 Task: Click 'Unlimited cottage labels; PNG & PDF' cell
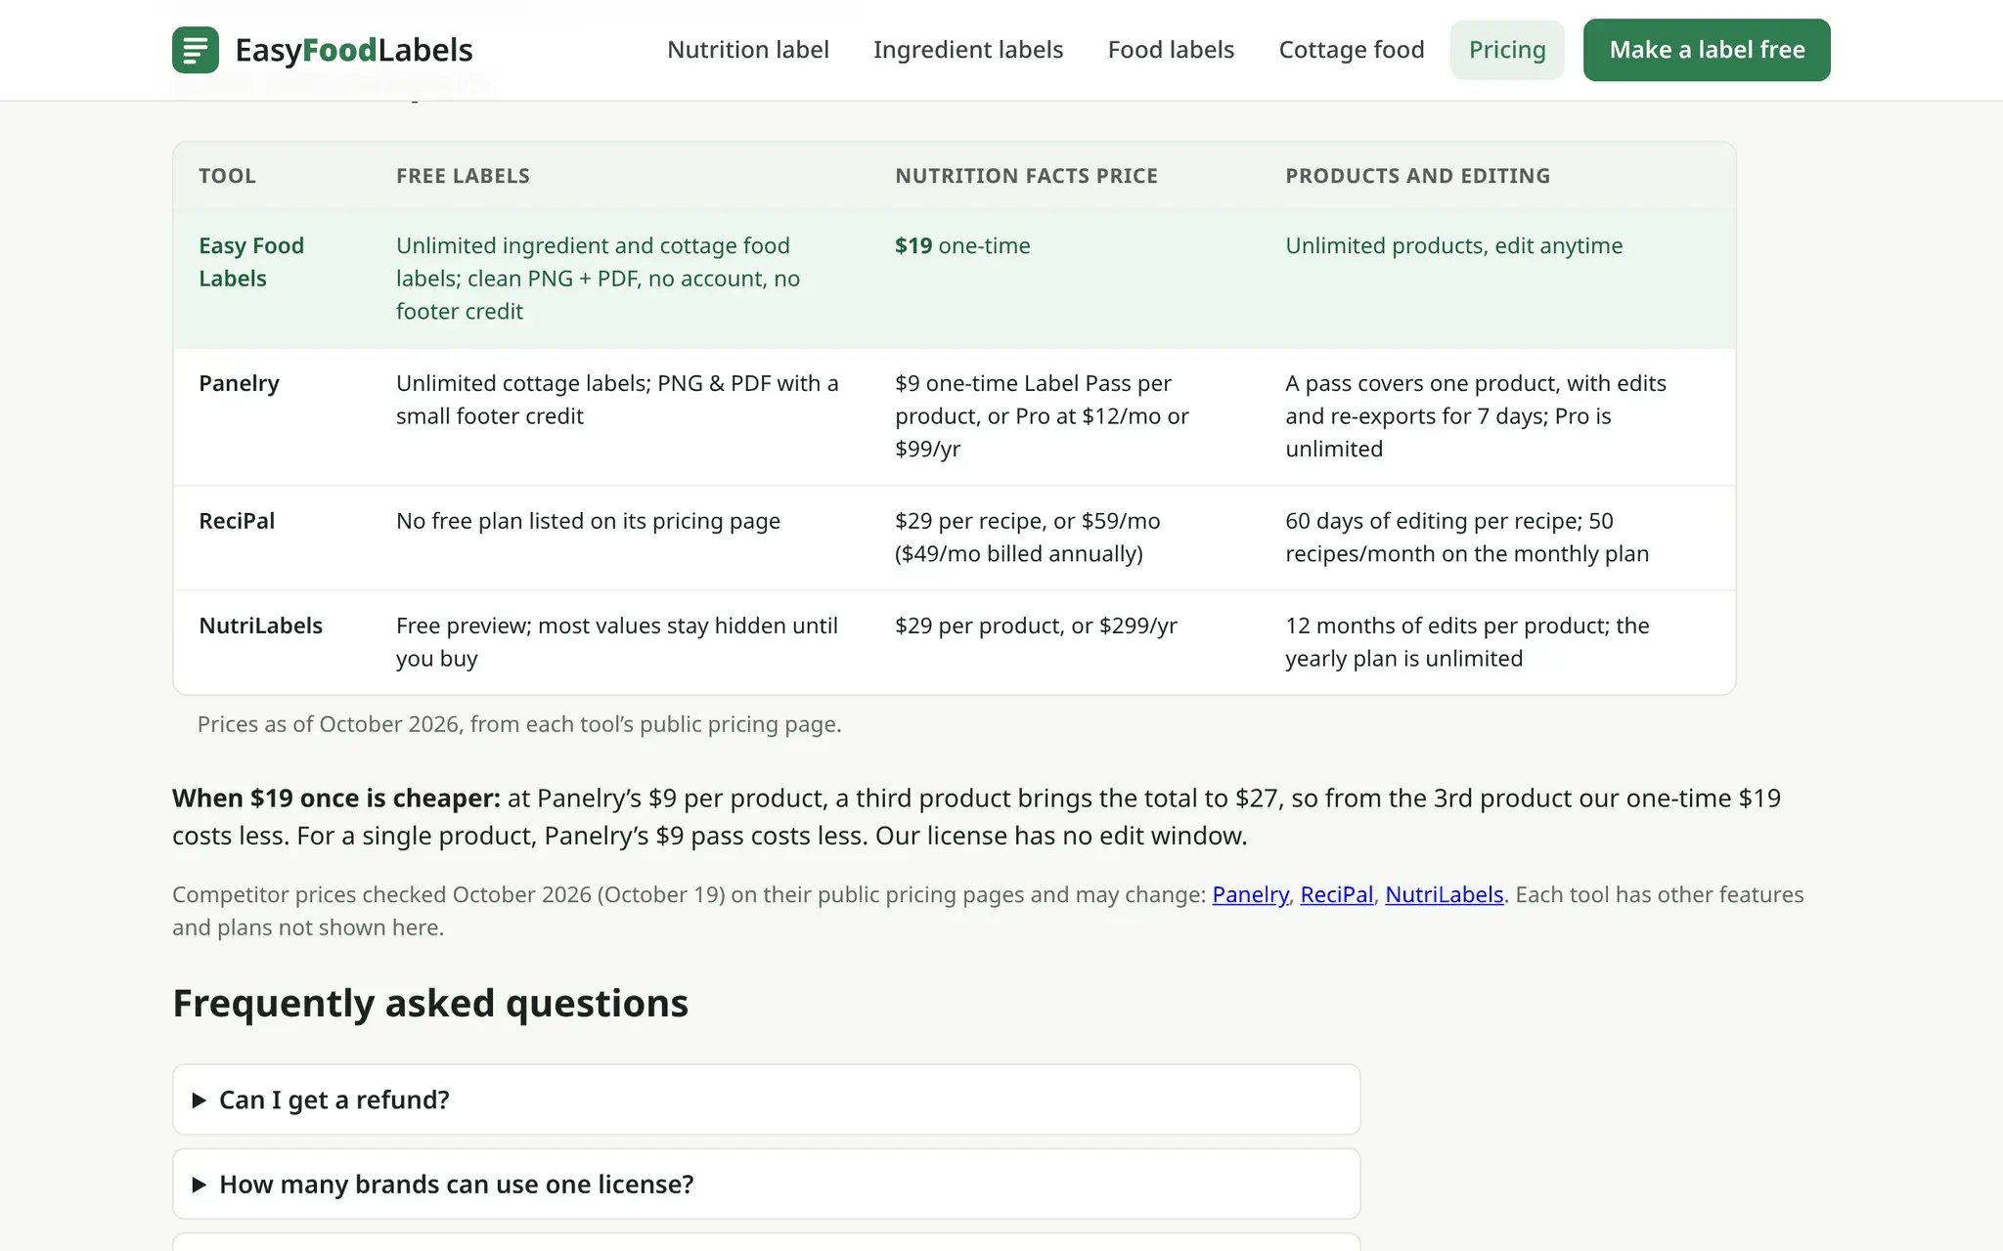617,400
